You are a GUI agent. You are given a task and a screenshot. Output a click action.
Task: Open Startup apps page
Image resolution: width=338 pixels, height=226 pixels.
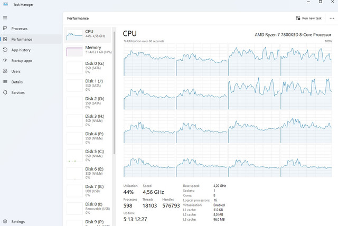pyautogui.click(x=31, y=61)
